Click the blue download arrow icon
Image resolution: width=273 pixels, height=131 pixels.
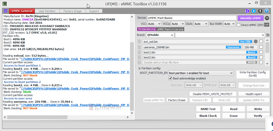pyautogui.click(x=254, y=11)
